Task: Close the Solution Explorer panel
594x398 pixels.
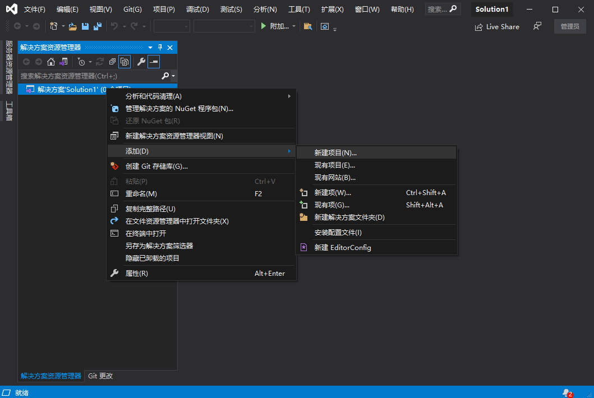Action: click(170, 47)
